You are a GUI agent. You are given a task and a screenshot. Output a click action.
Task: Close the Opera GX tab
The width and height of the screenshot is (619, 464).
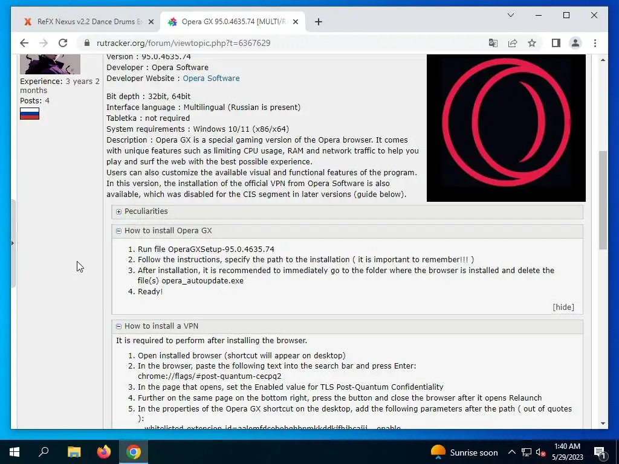[x=296, y=22]
